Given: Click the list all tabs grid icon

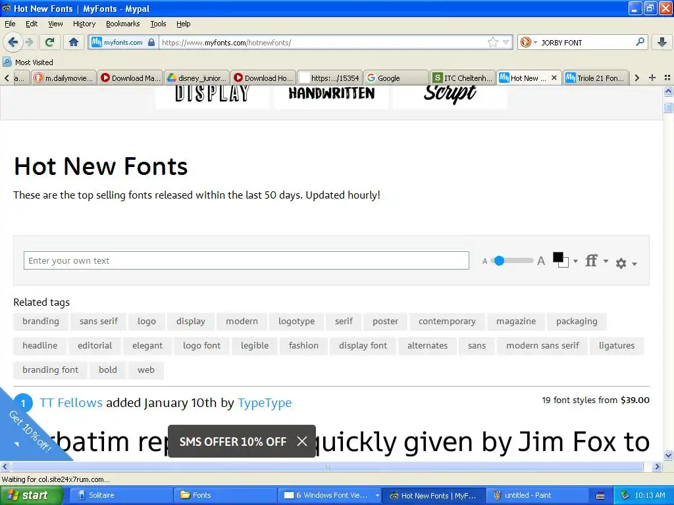Looking at the screenshot, I should (667, 78).
